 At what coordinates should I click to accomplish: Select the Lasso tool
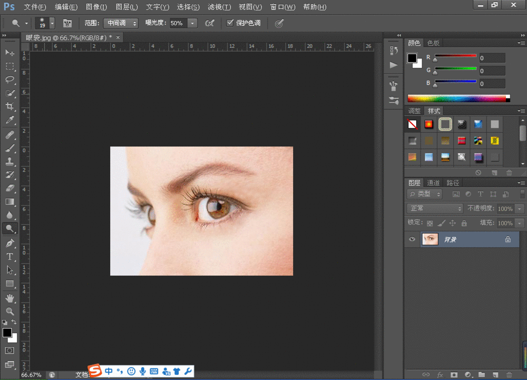coord(9,79)
